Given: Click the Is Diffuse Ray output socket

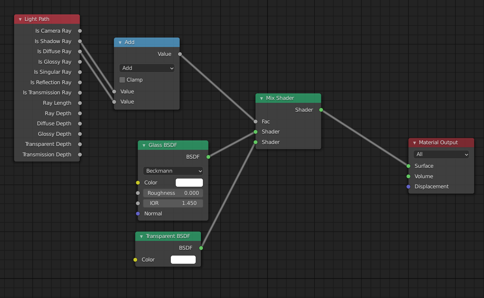Looking at the screenshot, I should point(80,52).
